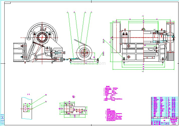
Task: Select the lifting eye atop the front view
Action: click(x=143, y=30)
